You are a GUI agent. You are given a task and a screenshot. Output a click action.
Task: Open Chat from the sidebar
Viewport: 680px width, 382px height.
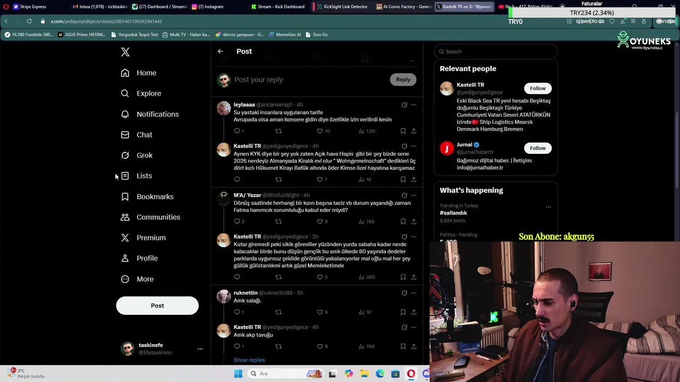137,135
